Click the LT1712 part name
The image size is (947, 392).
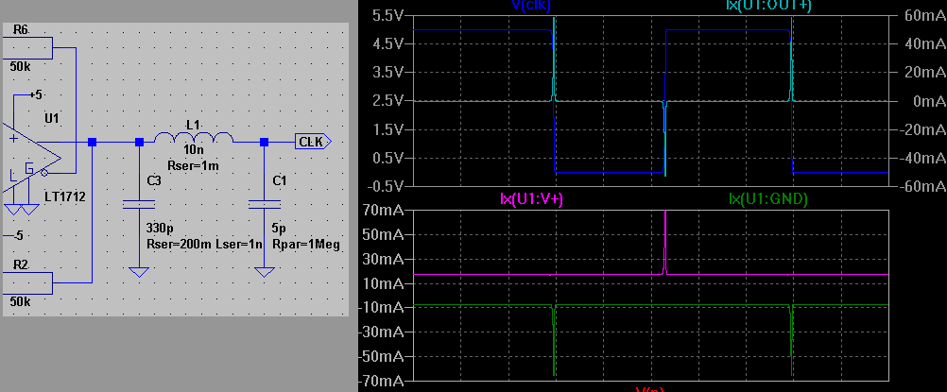[64, 196]
